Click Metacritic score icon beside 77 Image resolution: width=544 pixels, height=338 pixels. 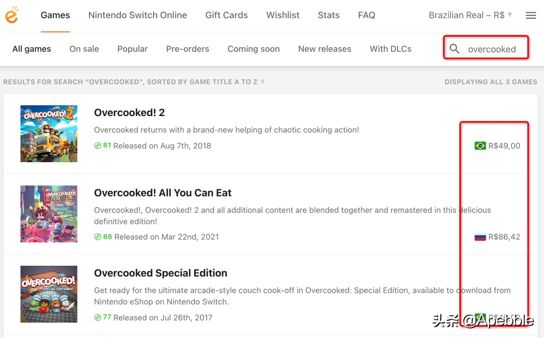[x=98, y=318]
